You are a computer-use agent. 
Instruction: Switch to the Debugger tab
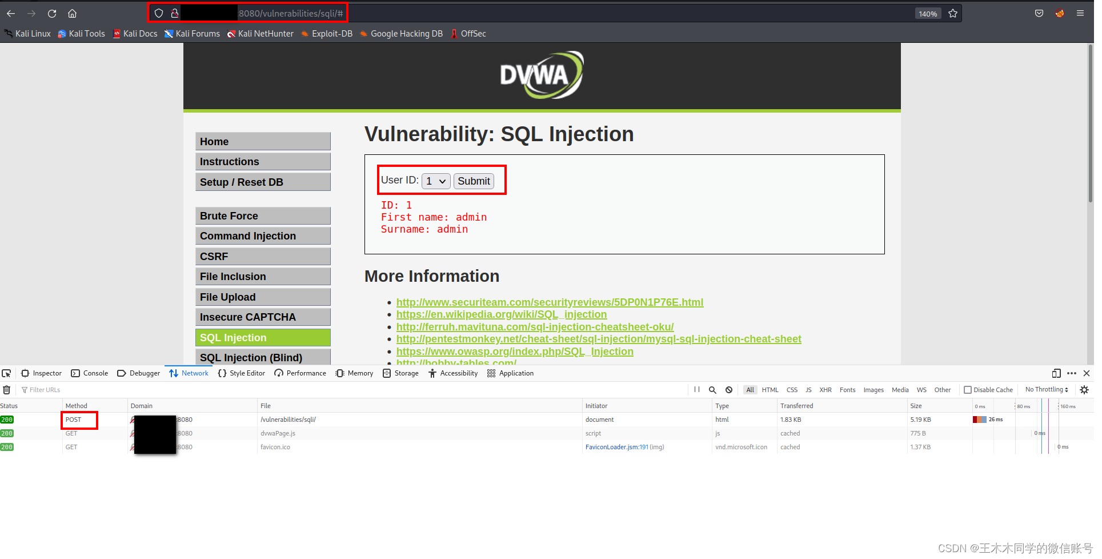click(139, 373)
